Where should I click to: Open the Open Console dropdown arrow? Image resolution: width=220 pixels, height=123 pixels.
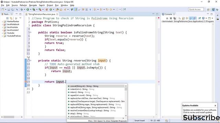[212, 18]
